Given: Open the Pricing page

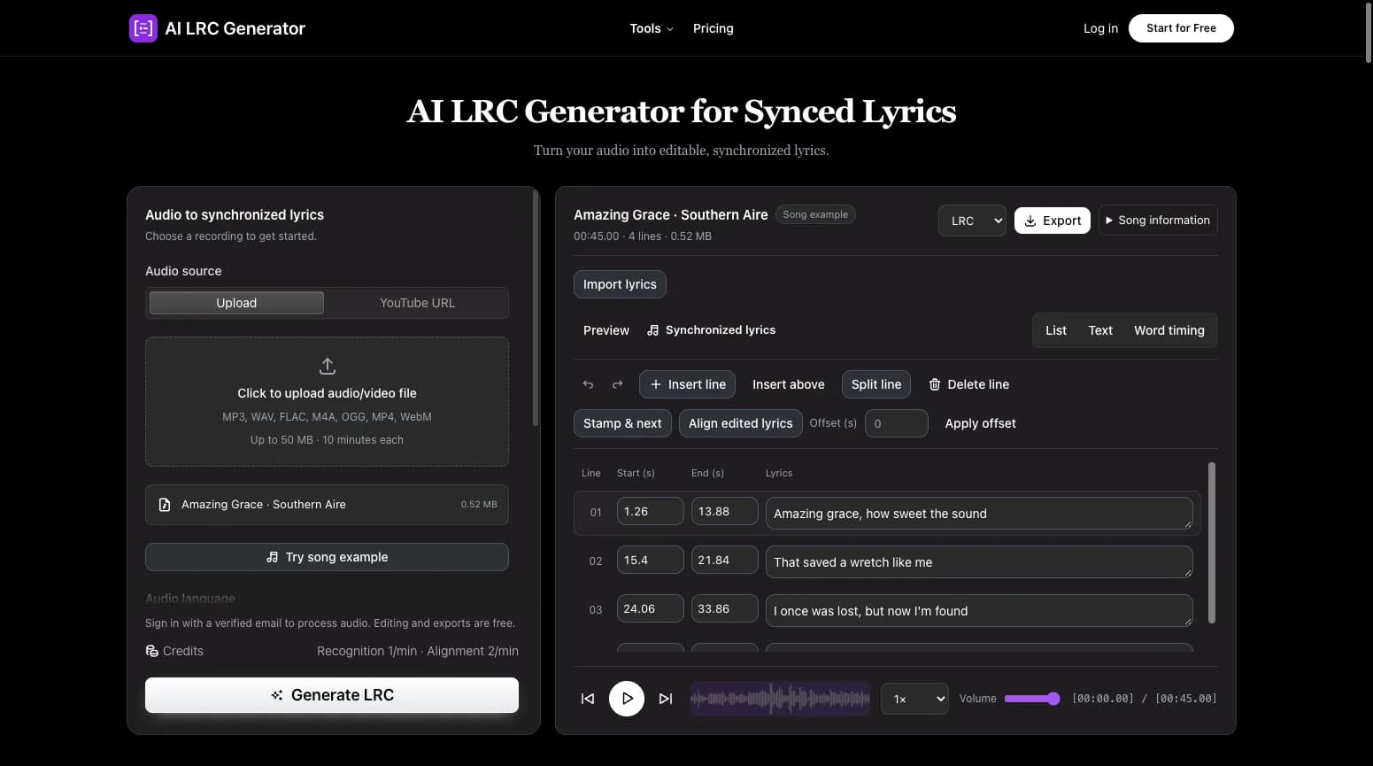Looking at the screenshot, I should [713, 28].
